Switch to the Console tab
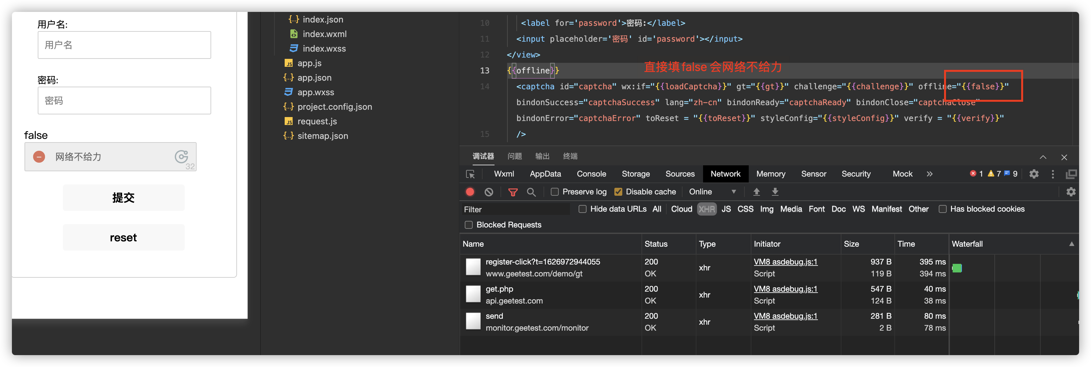The image size is (1091, 367). click(x=591, y=174)
